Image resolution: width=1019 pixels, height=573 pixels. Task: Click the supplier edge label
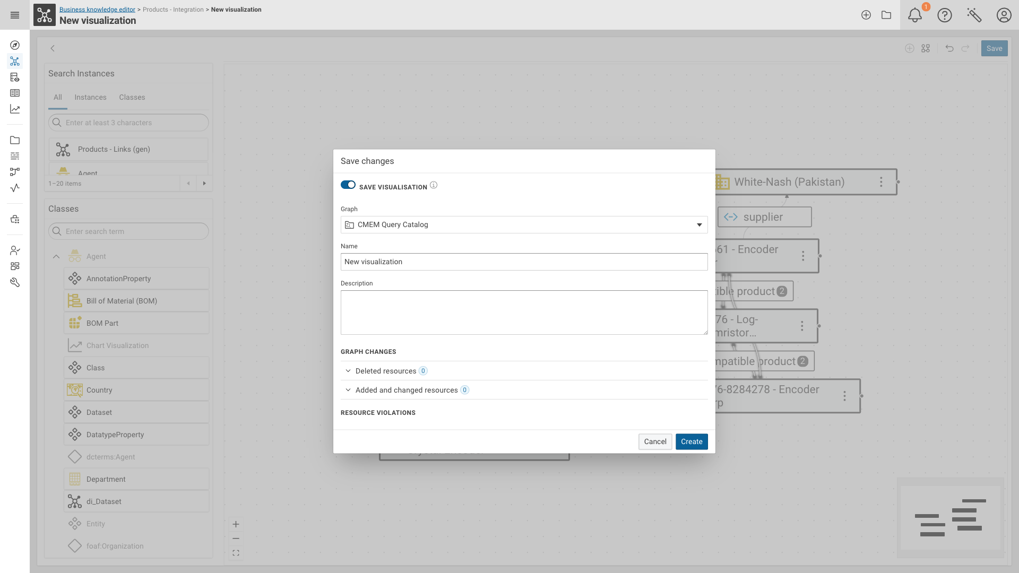click(764, 217)
